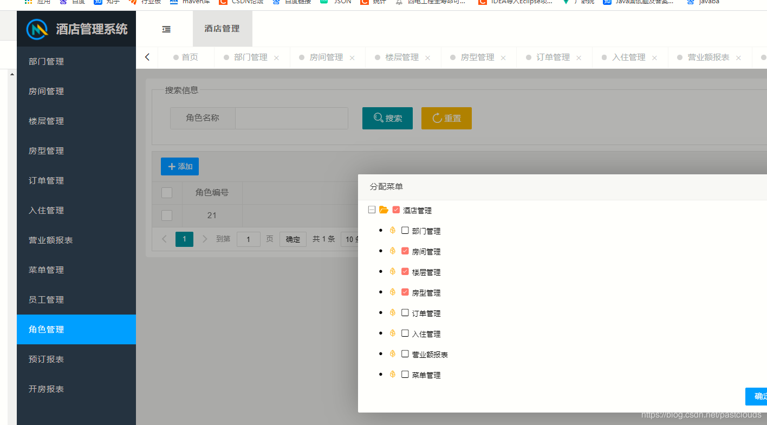
Task: Click the 确定 button in the 分配菜单 dialog
Action: point(757,396)
